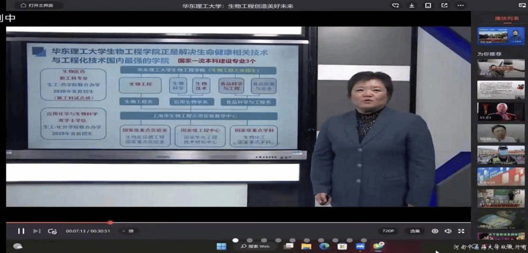
Task: Open the Windows Start menu
Action: [221, 246]
